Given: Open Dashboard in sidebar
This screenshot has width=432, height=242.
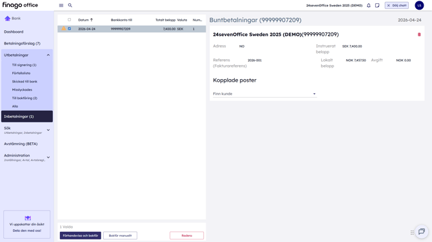Looking at the screenshot, I should (x=14, y=32).
